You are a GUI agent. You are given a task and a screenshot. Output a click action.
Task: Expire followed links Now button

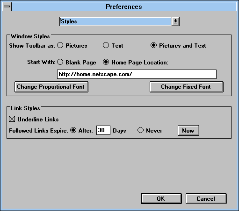point(188,130)
